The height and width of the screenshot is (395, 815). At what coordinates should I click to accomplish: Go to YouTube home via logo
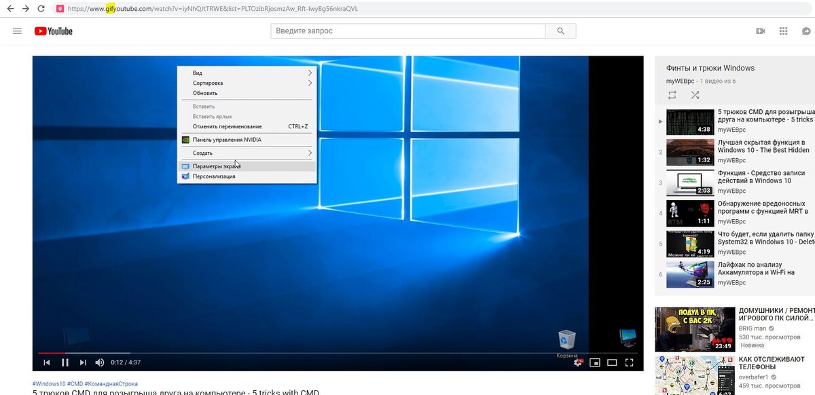[x=53, y=31]
